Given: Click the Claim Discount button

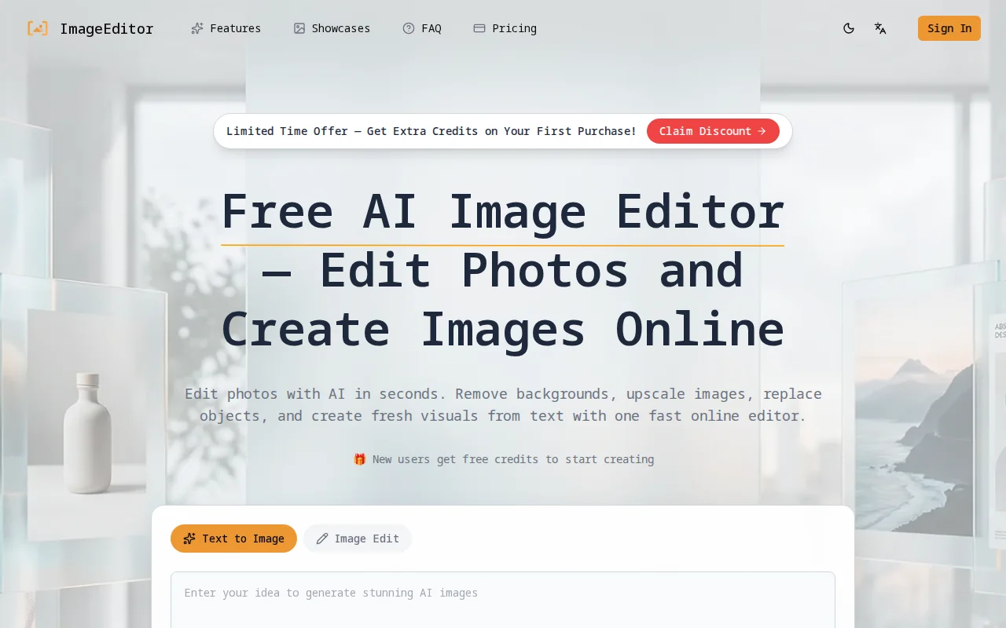Looking at the screenshot, I should click(x=713, y=131).
